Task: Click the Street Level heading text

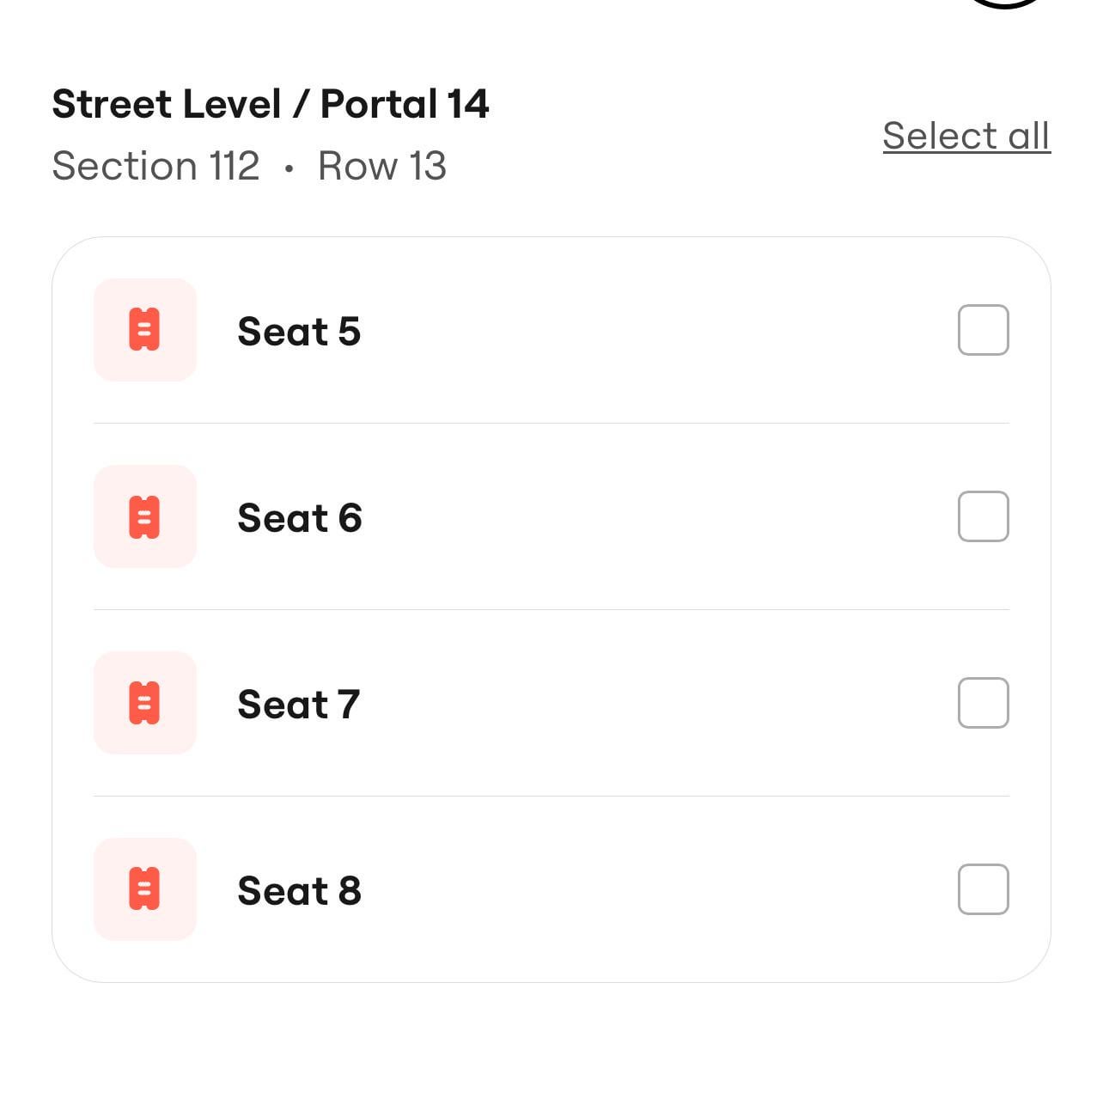Action: (x=167, y=104)
